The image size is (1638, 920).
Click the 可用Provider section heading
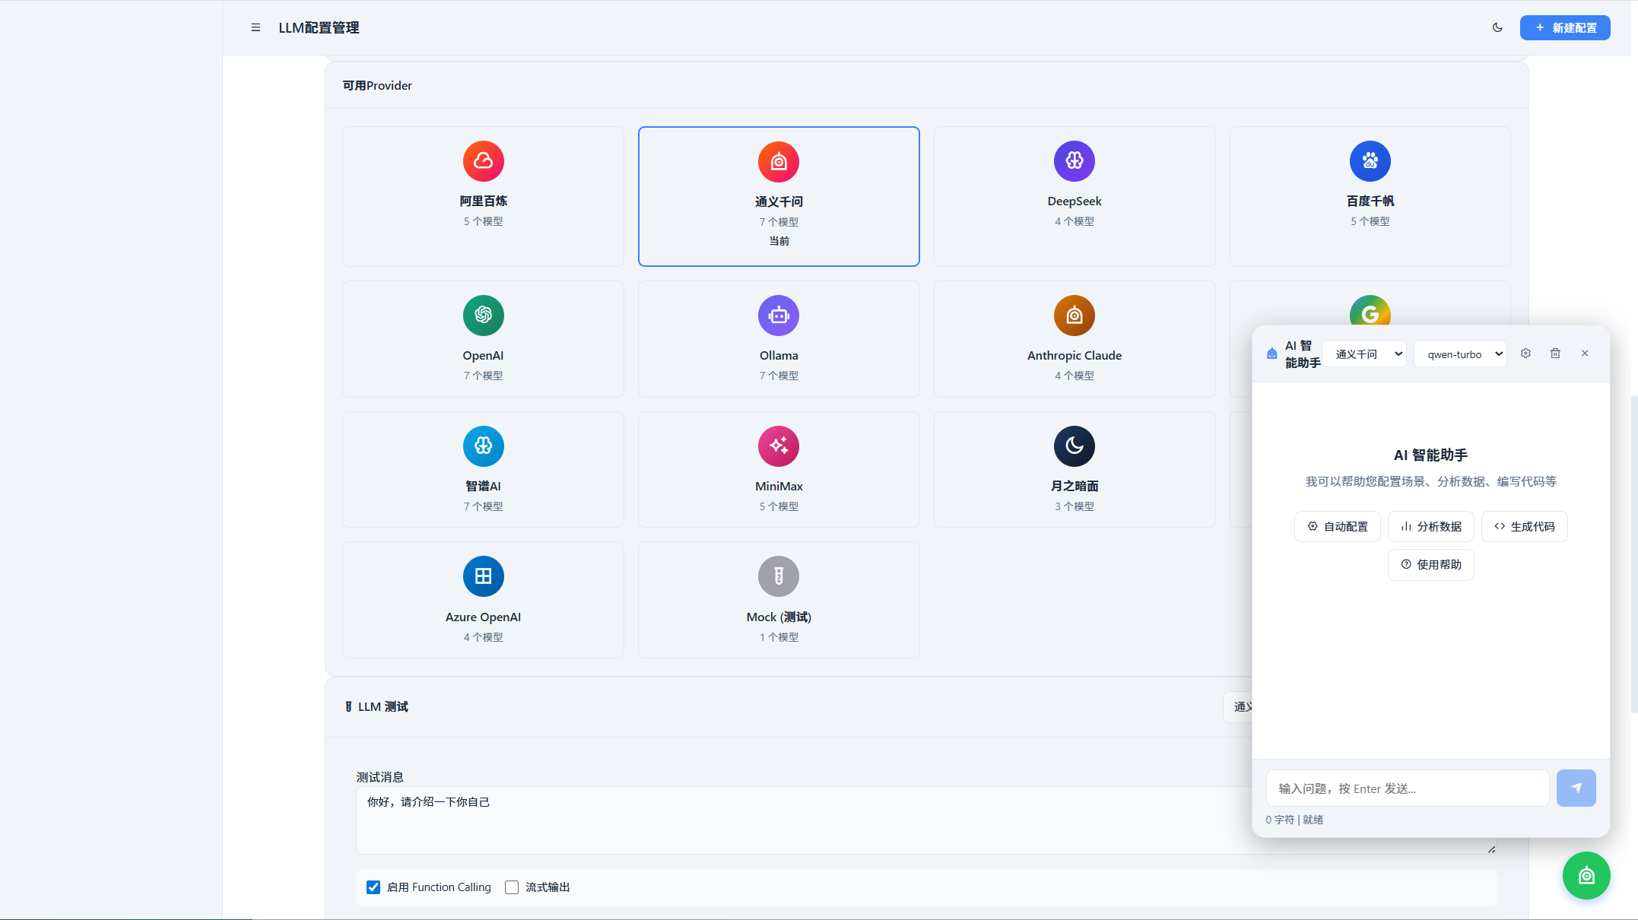coord(377,86)
